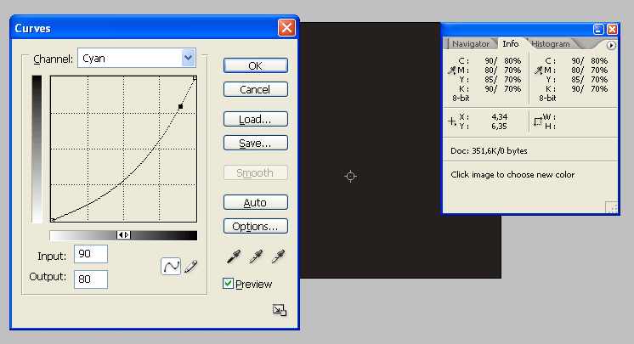The width and height of the screenshot is (634, 344).
Task: Open the Info palette flyout menu arrow
Action: point(611,45)
